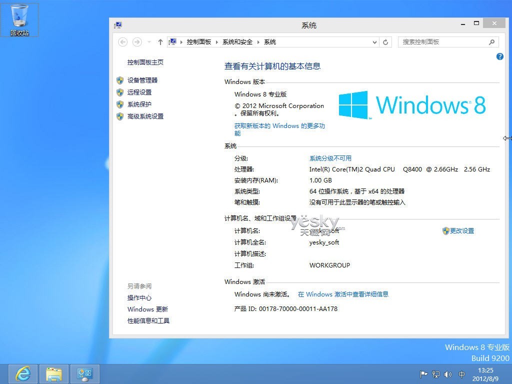Click the Back navigation arrow
This screenshot has width=512, height=384.
pyautogui.click(x=123, y=42)
